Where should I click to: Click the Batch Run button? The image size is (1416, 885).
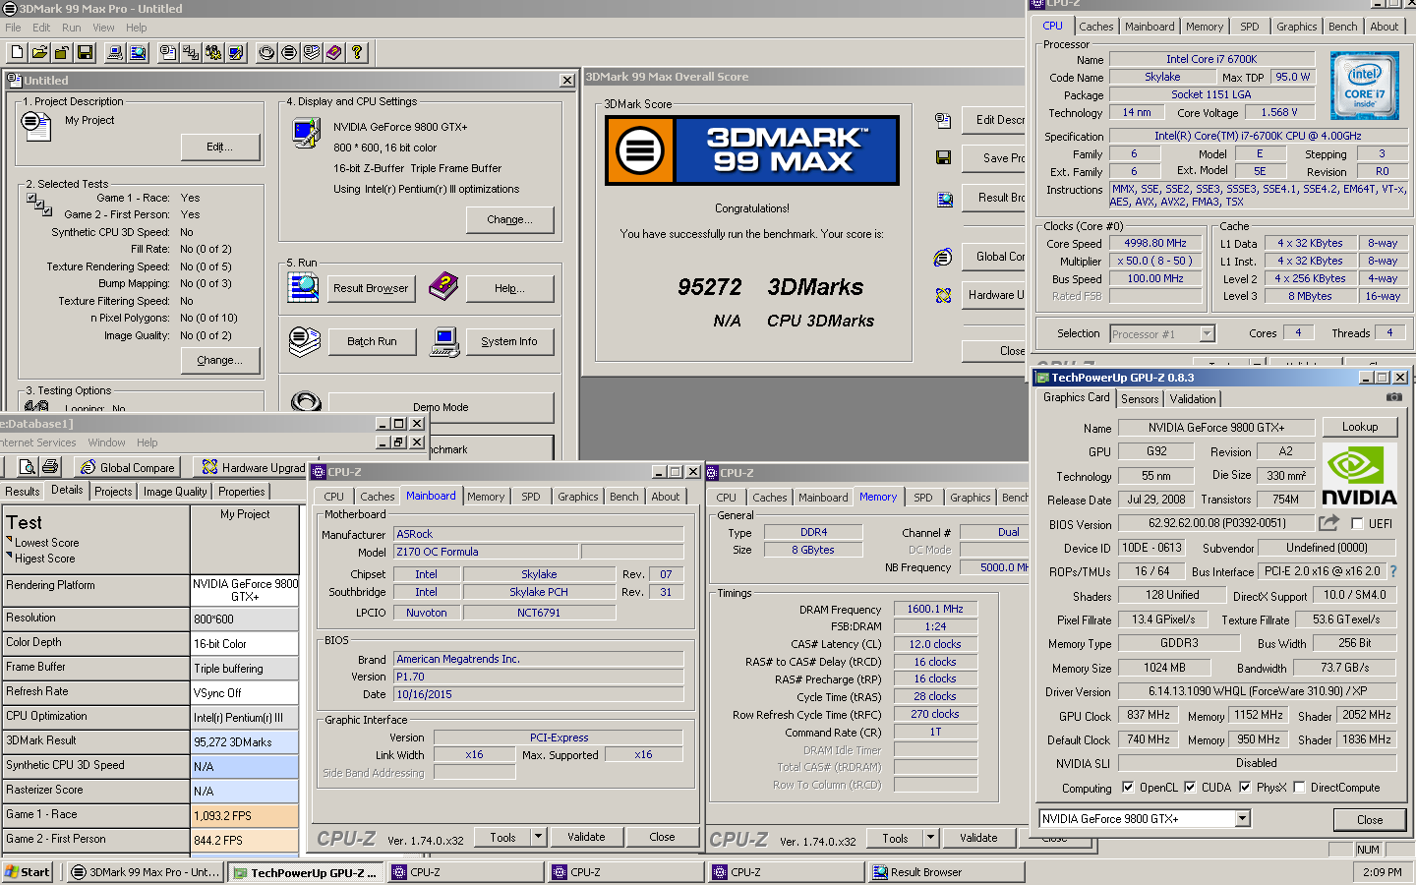372,341
